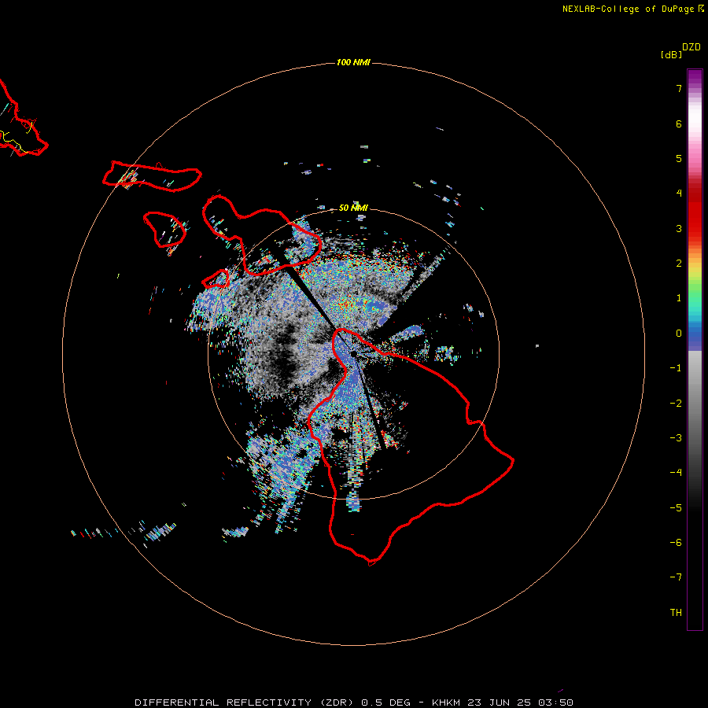Click the 1 dB scale label

[679, 298]
